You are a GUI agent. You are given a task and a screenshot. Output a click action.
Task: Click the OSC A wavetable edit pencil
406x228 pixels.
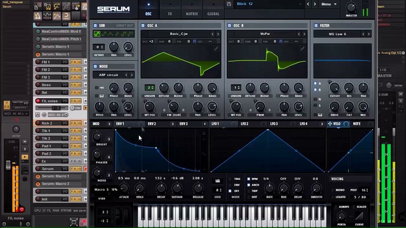[216, 48]
